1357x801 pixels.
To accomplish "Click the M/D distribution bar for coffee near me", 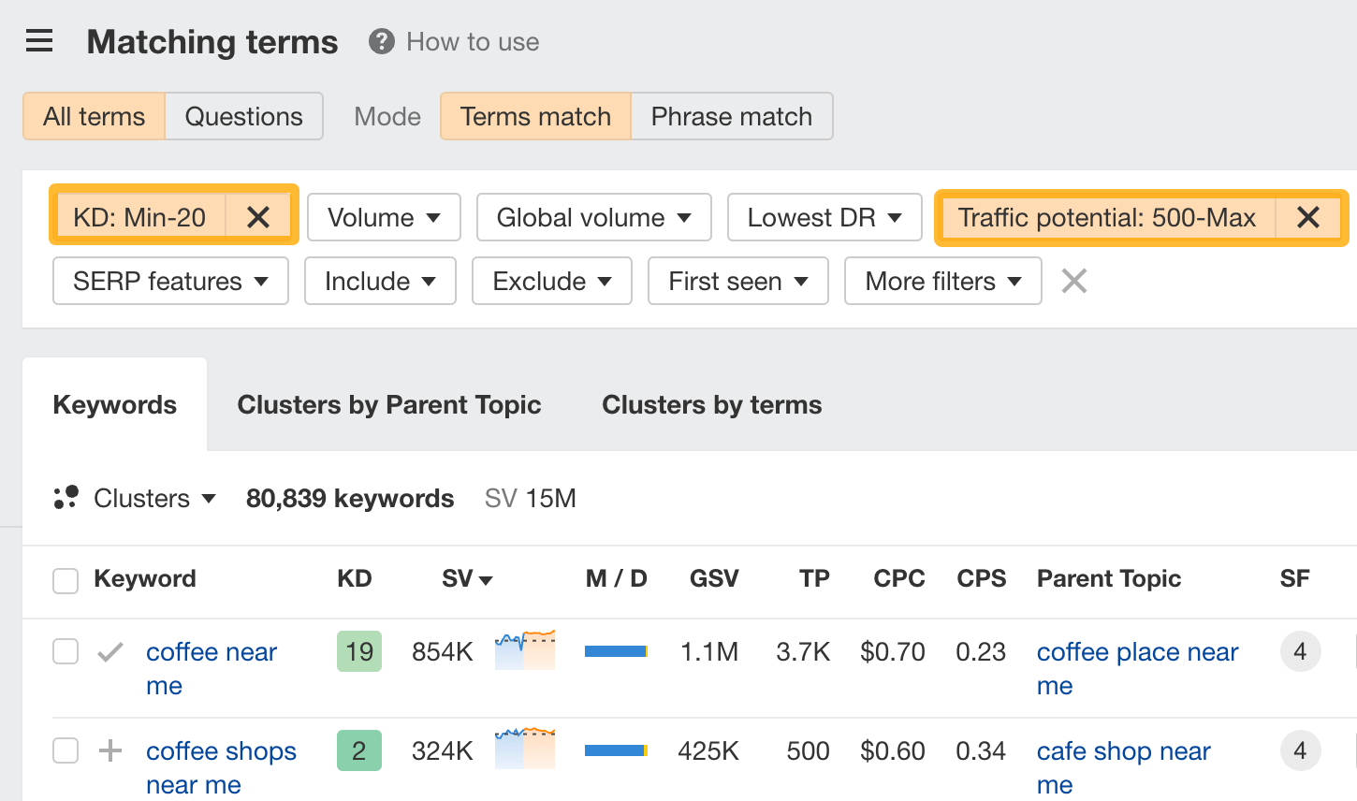I will [x=615, y=651].
